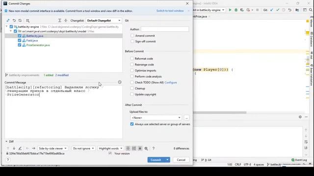Open Search Everywhere magnifier in IntelliJ
Screen dimensions: 314x176
[x=311, y=10]
